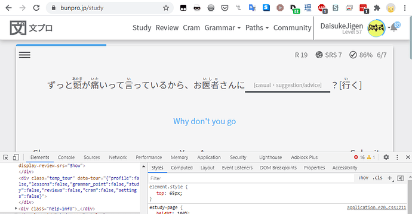Open the Bunpro notifications bell
This screenshot has width=412, height=214.
(393, 27)
